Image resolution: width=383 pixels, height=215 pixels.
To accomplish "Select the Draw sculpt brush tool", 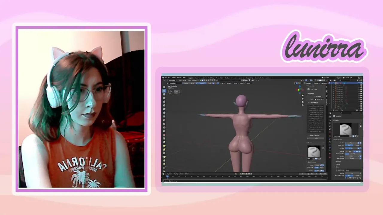I will point(164,87).
